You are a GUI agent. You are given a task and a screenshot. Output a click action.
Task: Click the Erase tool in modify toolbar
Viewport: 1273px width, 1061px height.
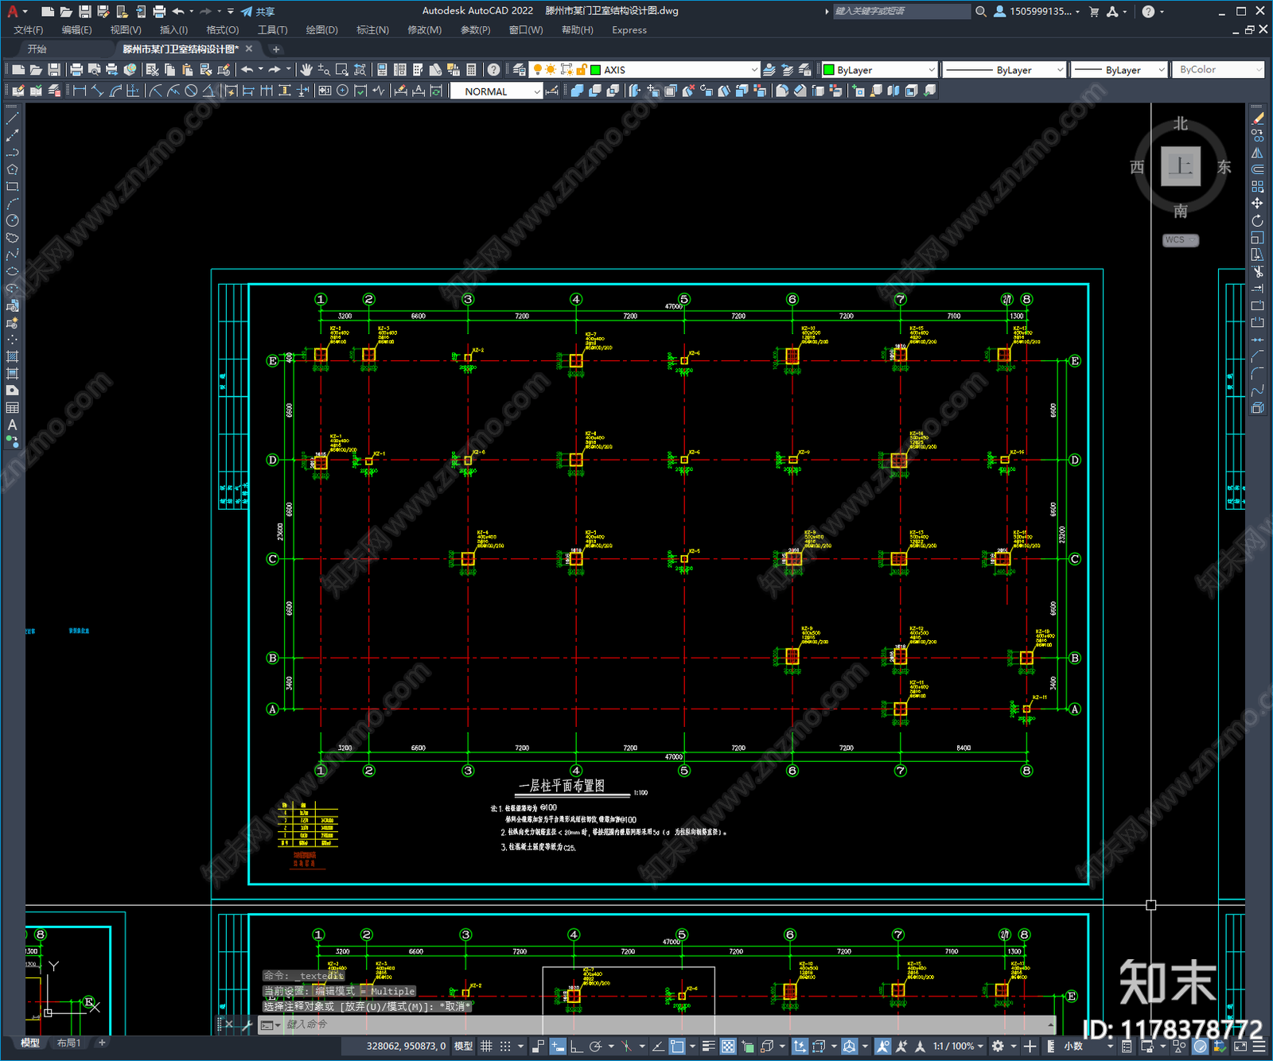(x=1257, y=119)
